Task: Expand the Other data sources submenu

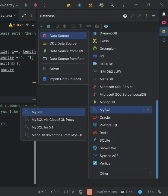Action: pos(121,173)
